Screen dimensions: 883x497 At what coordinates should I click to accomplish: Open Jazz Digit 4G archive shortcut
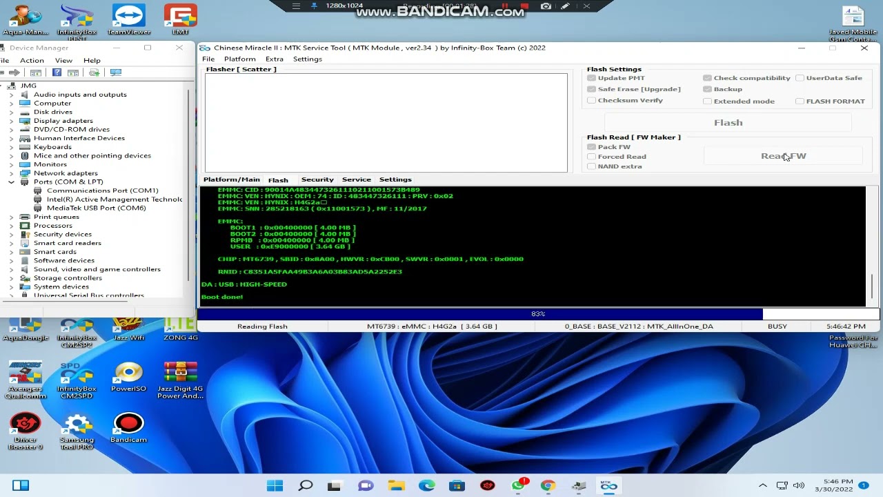(180, 380)
